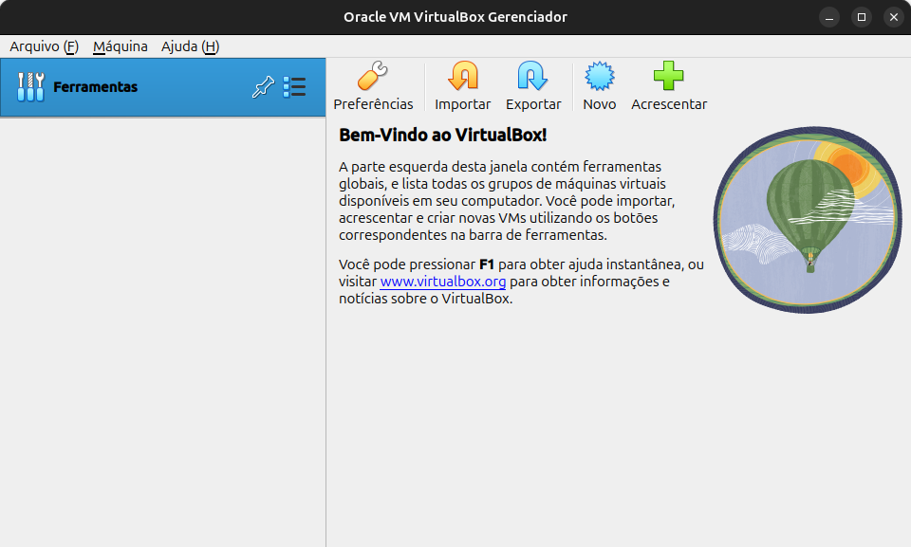
Task: Maximize the VirtualBox Gerenciador window
Action: (862, 17)
